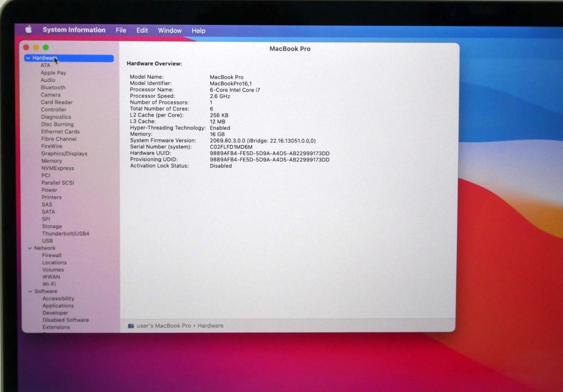Open the System Information app menu

point(74,30)
